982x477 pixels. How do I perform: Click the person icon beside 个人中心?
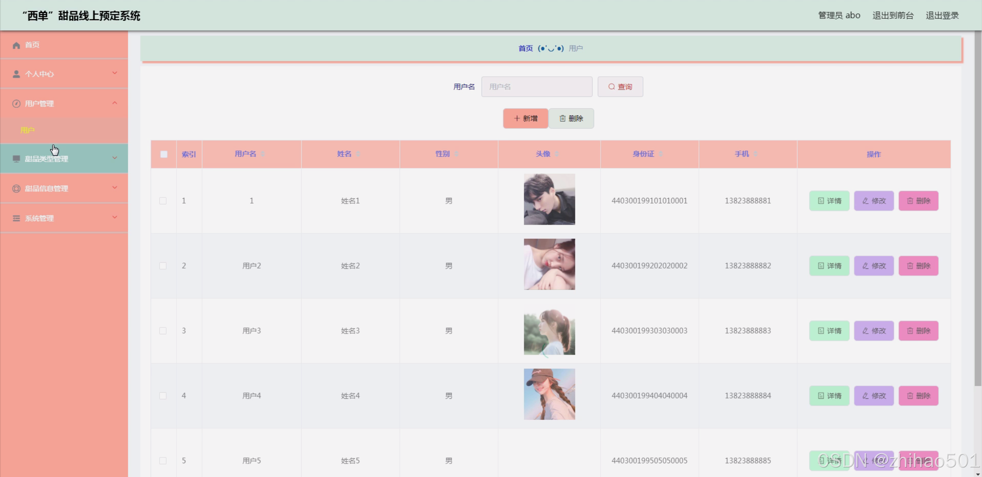click(x=16, y=74)
